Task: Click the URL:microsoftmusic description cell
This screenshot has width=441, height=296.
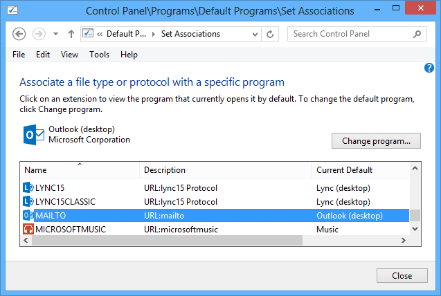Action: tap(181, 229)
